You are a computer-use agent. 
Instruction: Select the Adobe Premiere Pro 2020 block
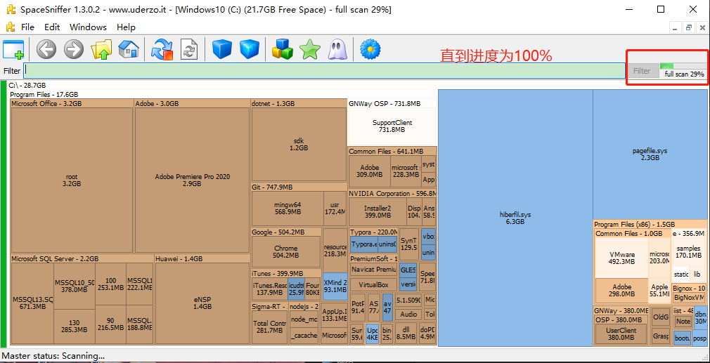193,180
